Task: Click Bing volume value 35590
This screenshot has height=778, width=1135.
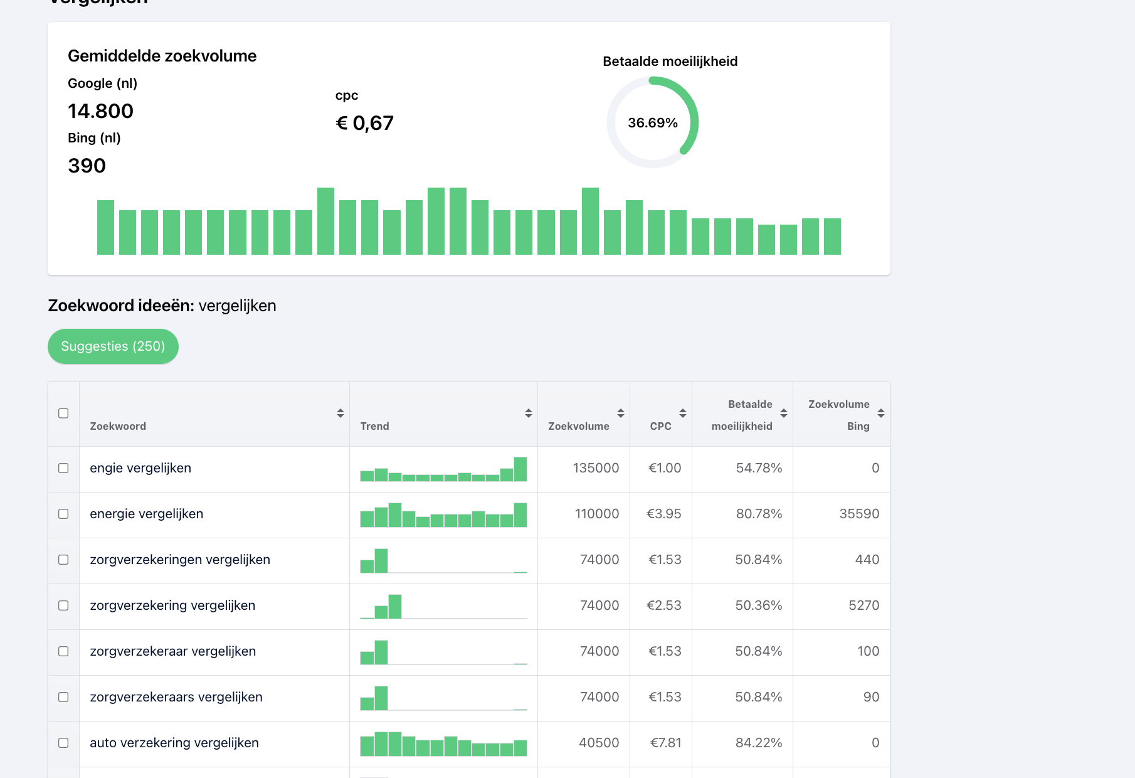Action: coord(859,514)
